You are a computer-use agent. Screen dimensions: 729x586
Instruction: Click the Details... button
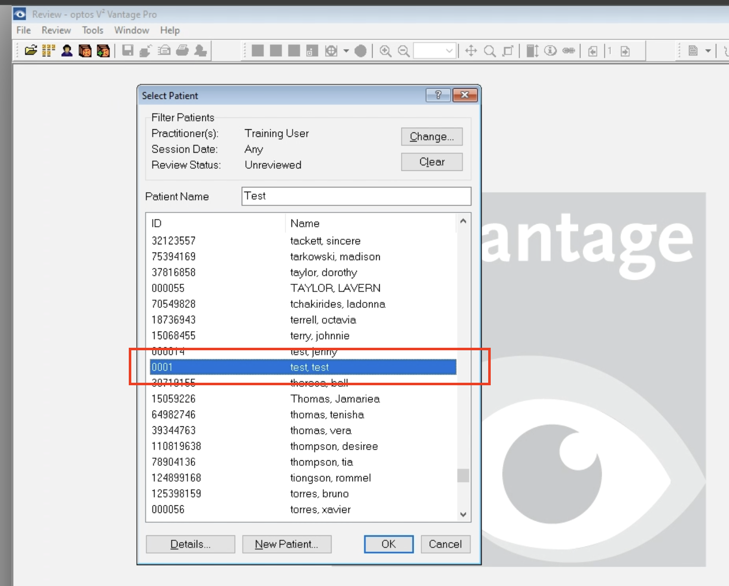(191, 544)
